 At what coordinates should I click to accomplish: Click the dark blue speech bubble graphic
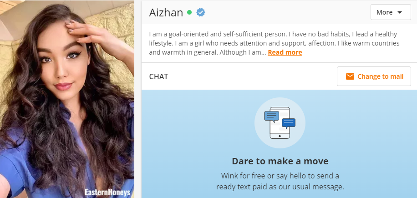tap(289, 123)
